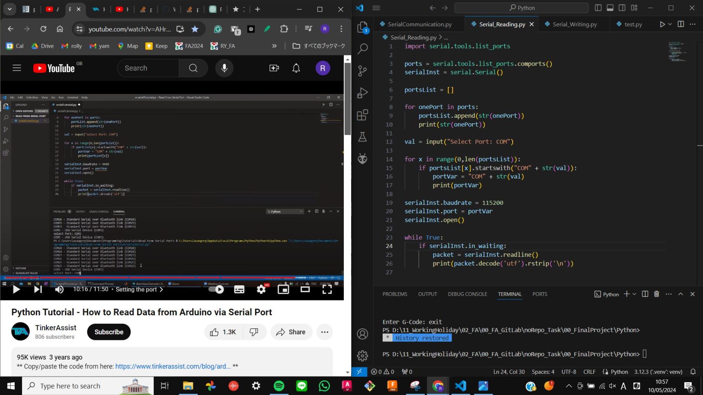Open editor more actions ellipsis
The width and height of the screenshot is (703, 395).
[x=693, y=24]
